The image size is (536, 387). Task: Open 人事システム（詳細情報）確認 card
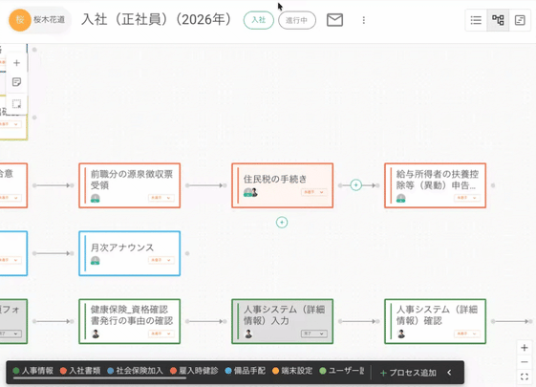coord(435,321)
